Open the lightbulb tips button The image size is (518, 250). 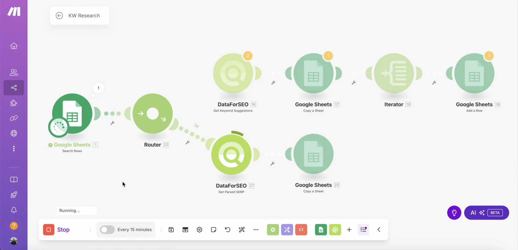click(454, 213)
